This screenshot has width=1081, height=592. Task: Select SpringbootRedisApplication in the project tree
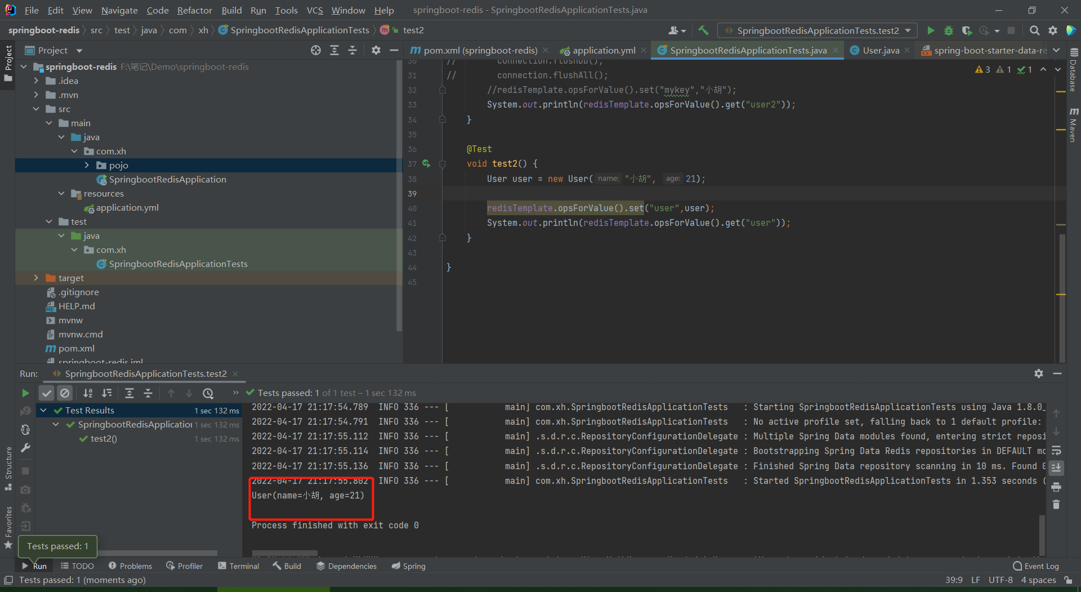[x=167, y=179]
